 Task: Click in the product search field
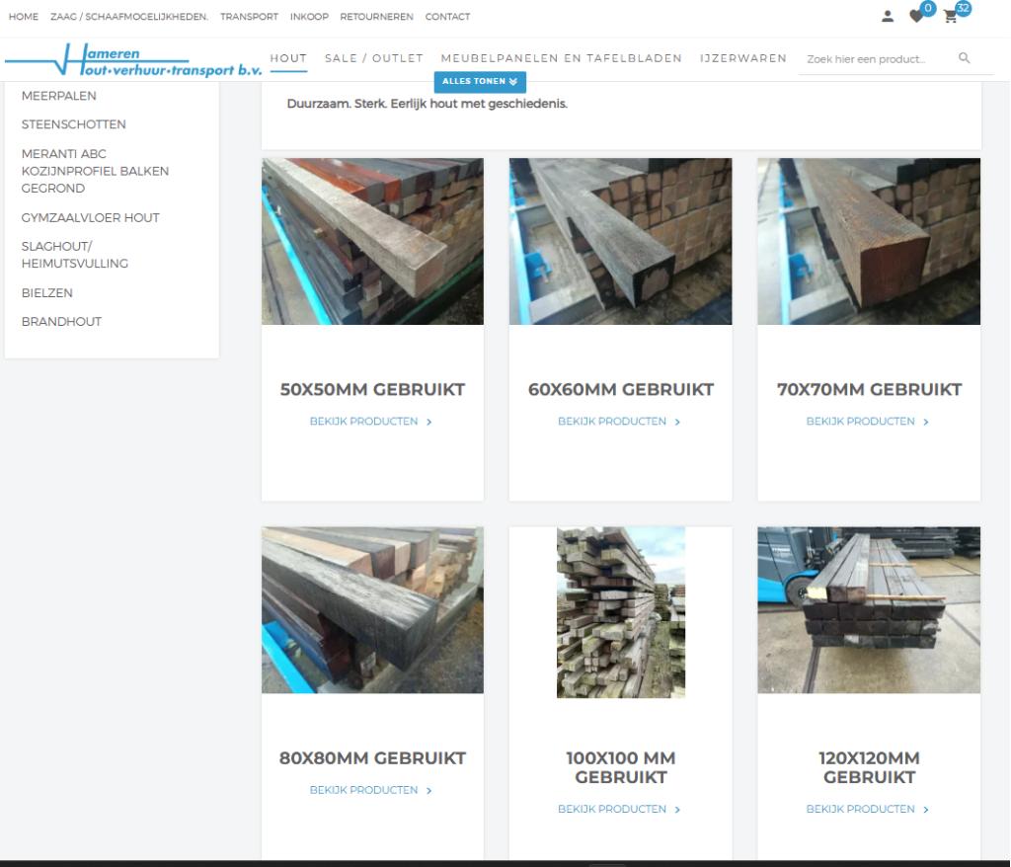pos(874,59)
